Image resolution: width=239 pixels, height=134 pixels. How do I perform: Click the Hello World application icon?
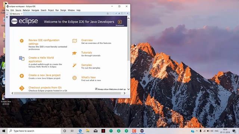(22, 58)
